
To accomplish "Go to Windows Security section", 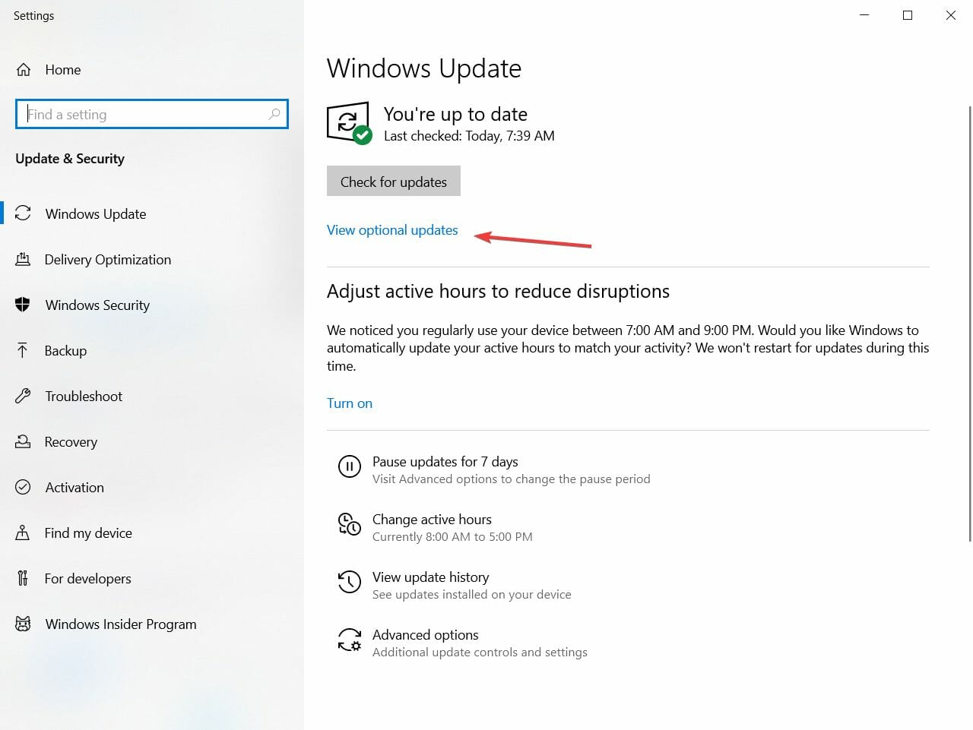I will point(97,305).
